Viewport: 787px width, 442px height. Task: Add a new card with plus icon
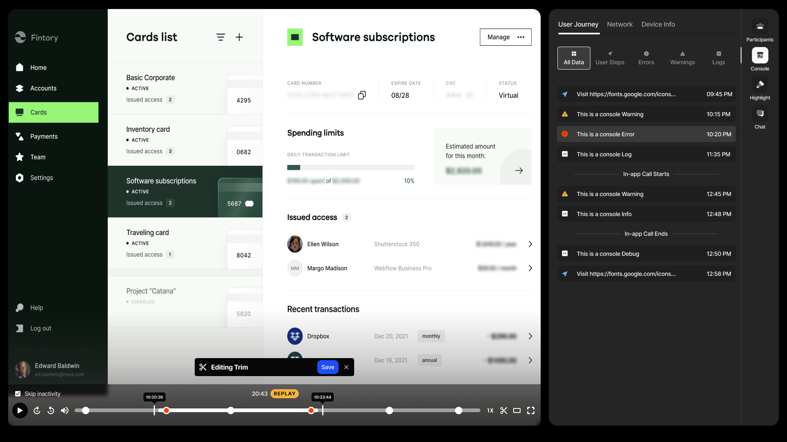point(239,37)
